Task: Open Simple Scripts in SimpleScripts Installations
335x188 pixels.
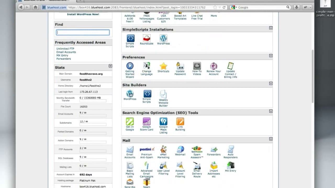Action: pos(130,41)
